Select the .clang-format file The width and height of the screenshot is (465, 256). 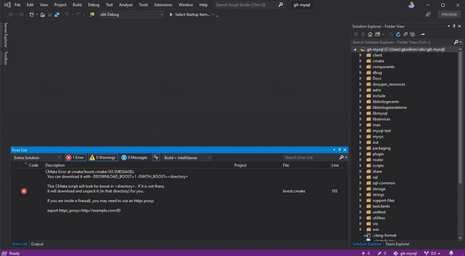[x=384, y=235]
